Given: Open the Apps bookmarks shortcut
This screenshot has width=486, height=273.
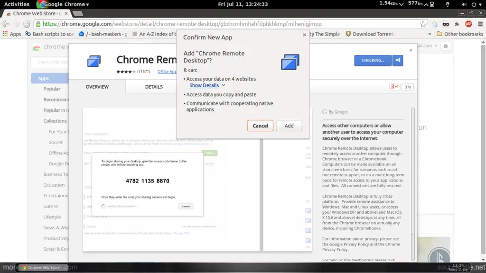Looking at the screenshot, I should [x=12, y=34].
